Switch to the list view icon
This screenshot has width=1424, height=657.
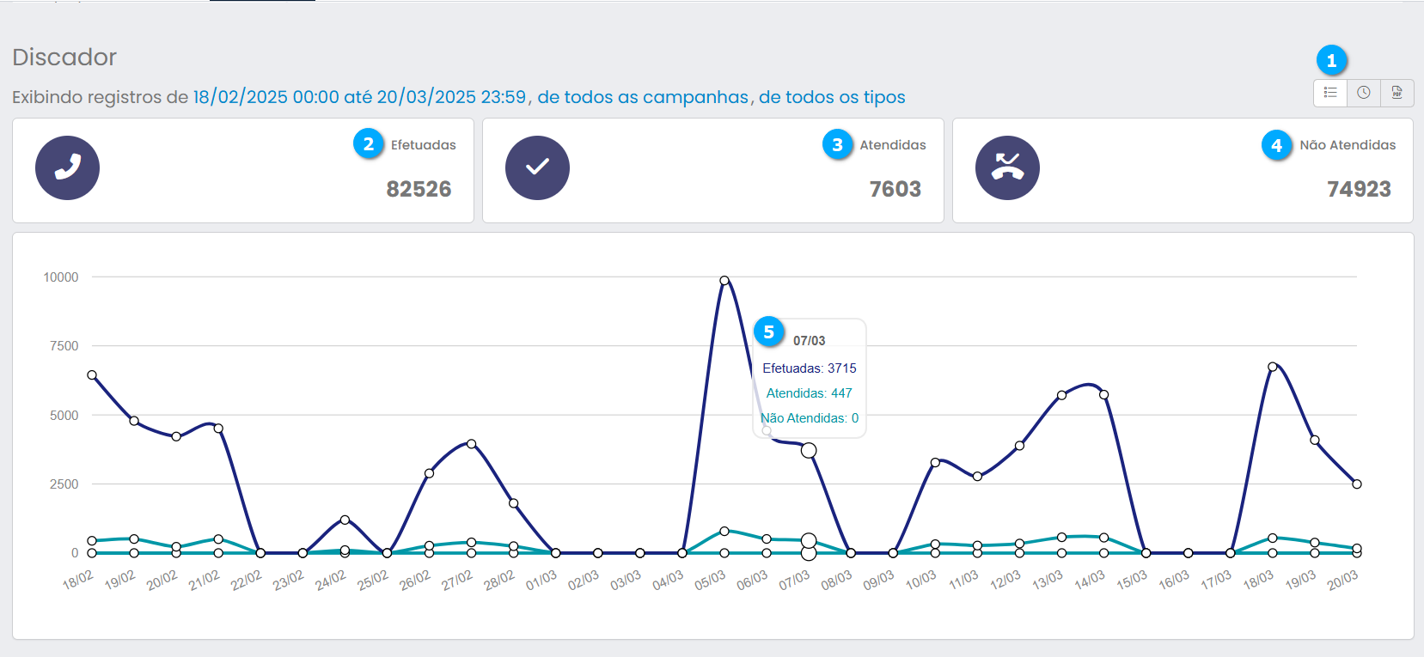[1330, 93]
